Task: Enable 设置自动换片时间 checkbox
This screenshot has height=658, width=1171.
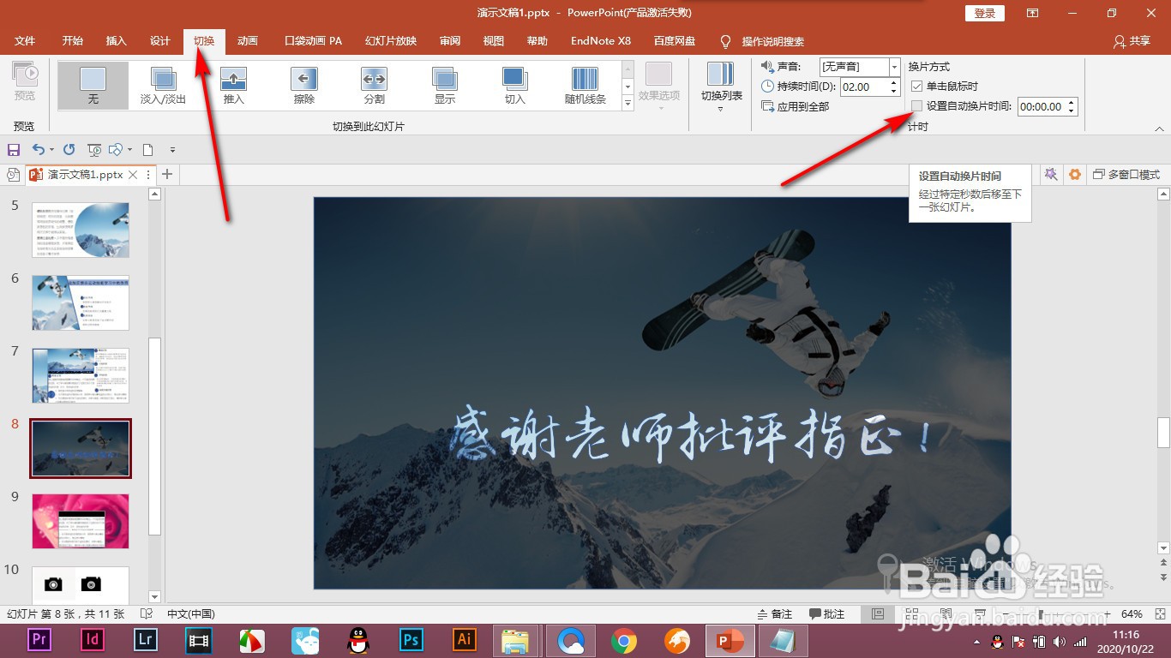Action: pos(916,106)
